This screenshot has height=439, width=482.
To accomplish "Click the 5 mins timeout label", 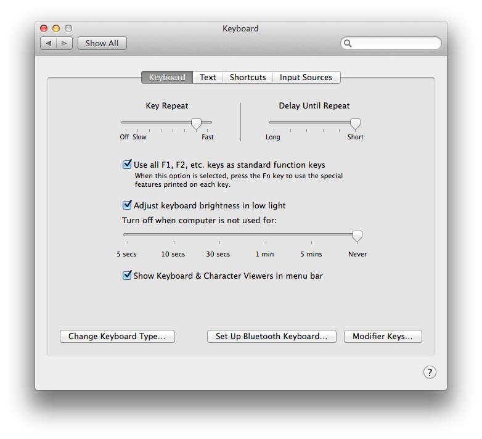I will pyautogui.click(x=311, y=254).
